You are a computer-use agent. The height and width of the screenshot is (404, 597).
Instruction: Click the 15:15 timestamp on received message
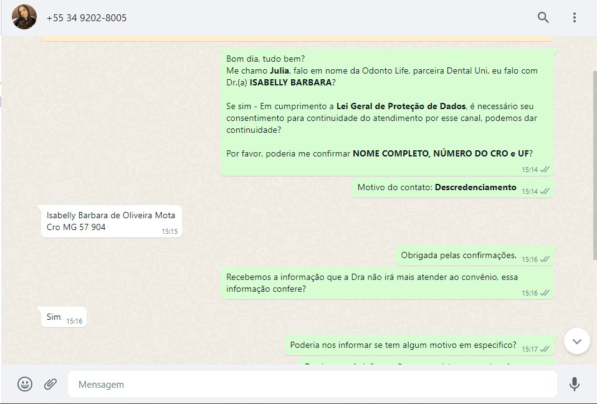coord(170,231)
